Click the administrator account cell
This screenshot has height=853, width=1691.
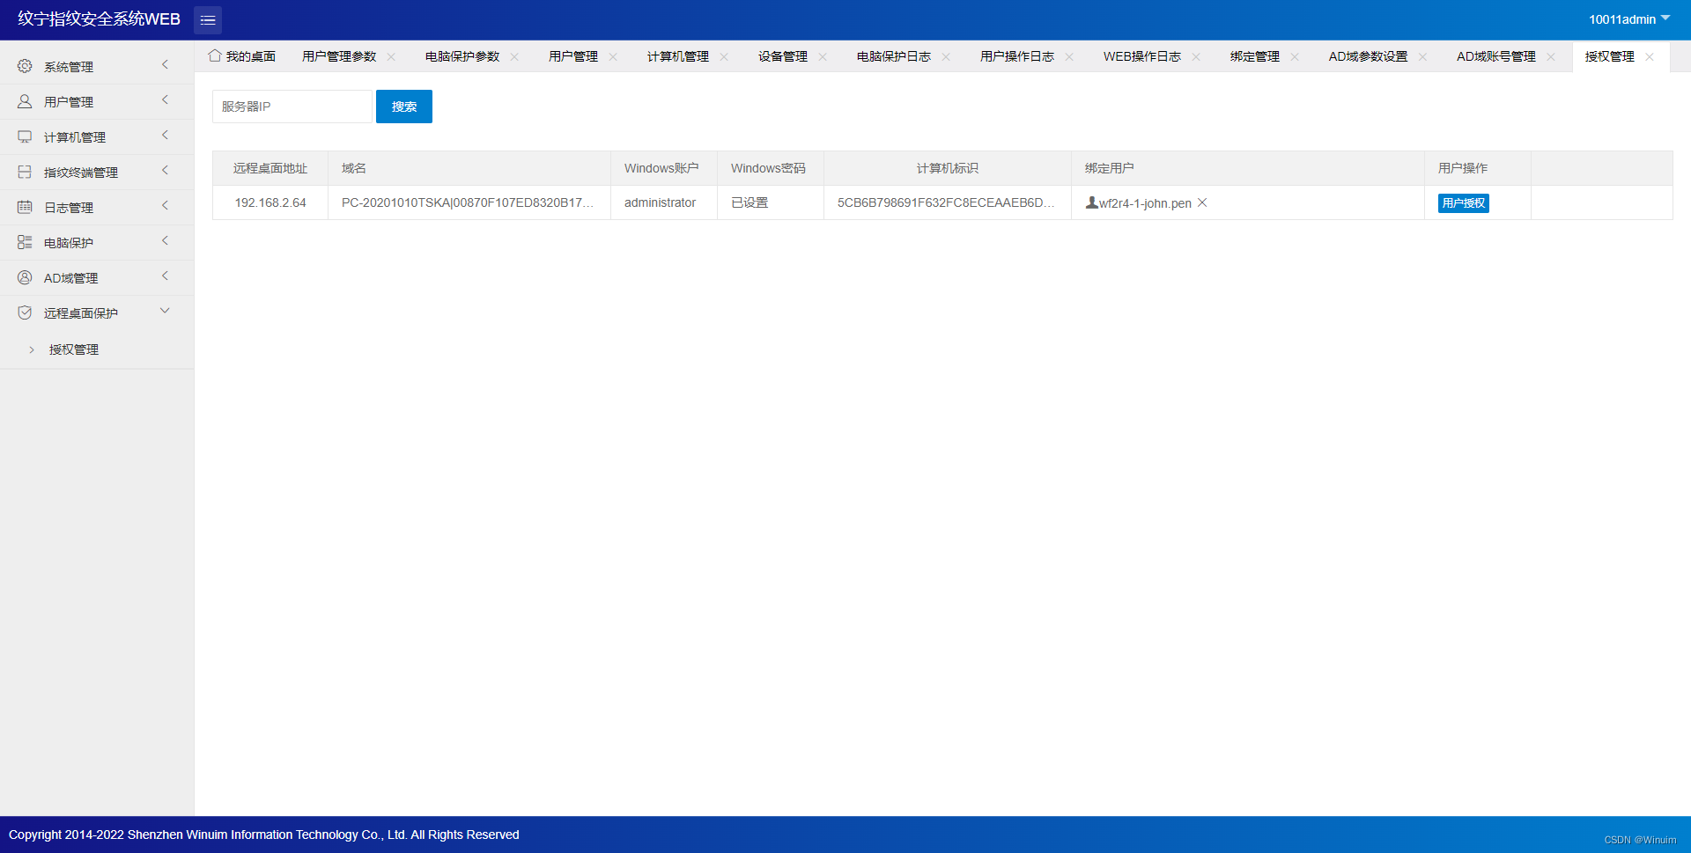[664, 202]
